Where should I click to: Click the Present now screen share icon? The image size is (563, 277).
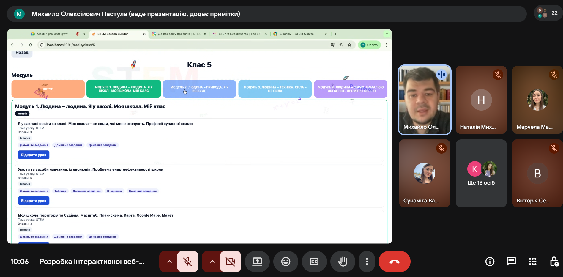(257, 262)
